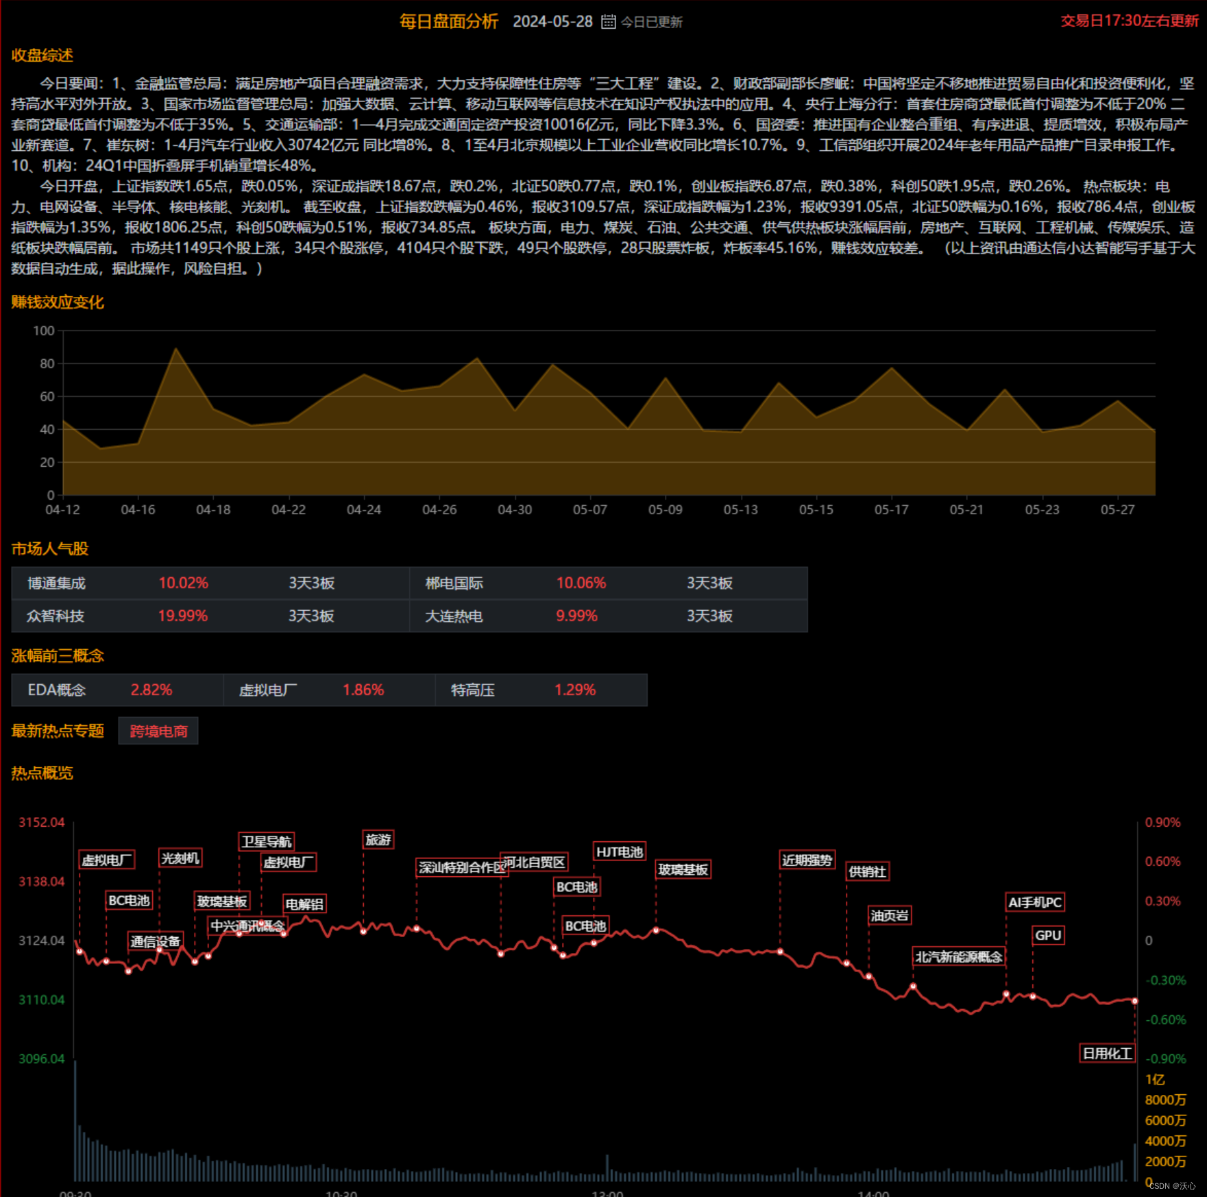Click the 05-27 date on the x-axis
This screenshot has height=1197, width=1207.
[1118, 510]
